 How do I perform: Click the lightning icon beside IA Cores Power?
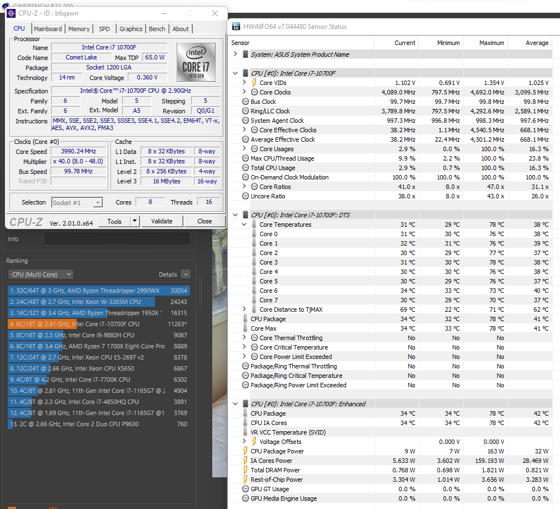point(246,461)
